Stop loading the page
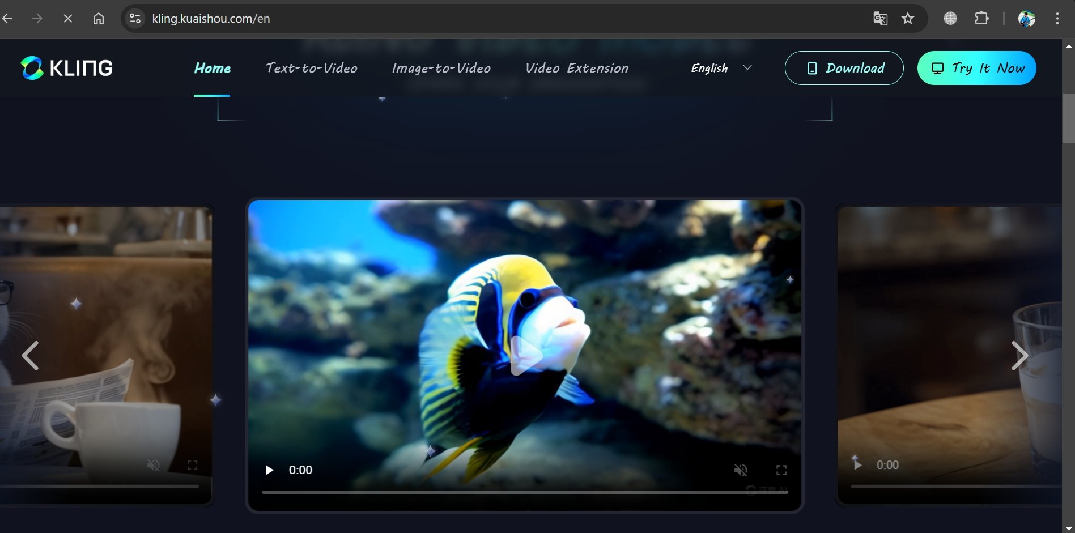 coord(68,19)
